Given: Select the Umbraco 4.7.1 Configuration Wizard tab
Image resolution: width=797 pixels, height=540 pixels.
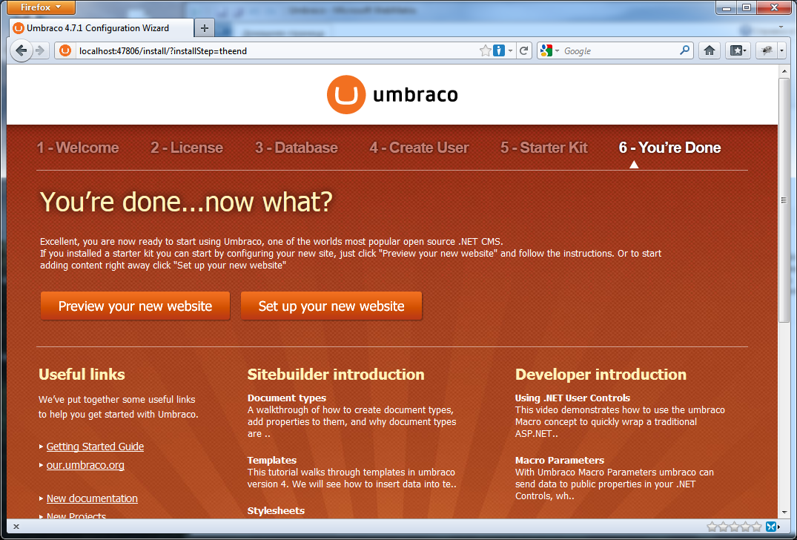Looking at the screenshot, I should coord(102,28).
